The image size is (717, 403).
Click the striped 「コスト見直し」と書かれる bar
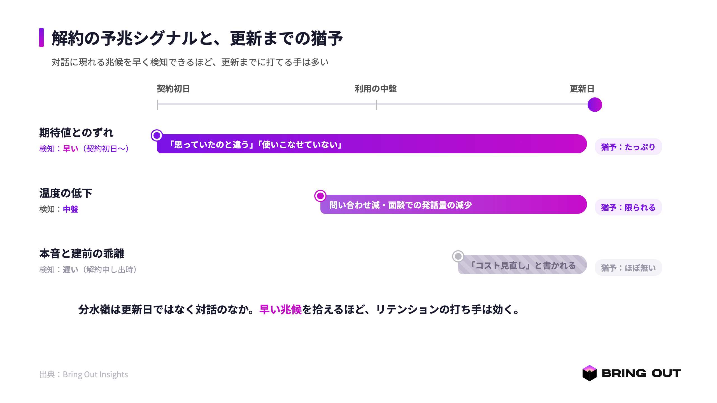pos(522,265)
